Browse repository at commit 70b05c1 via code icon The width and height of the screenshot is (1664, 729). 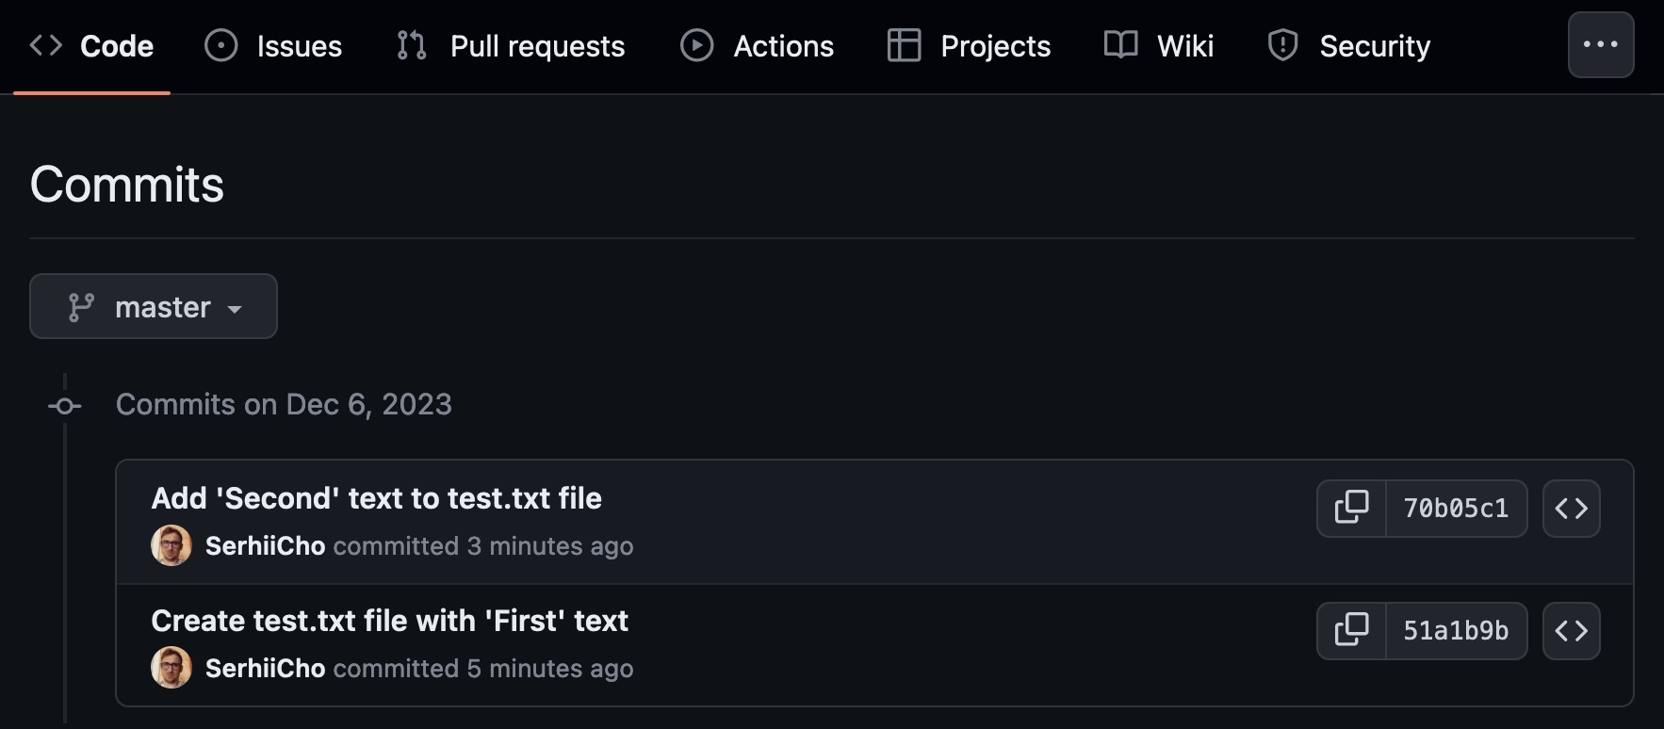[1570, 508]
